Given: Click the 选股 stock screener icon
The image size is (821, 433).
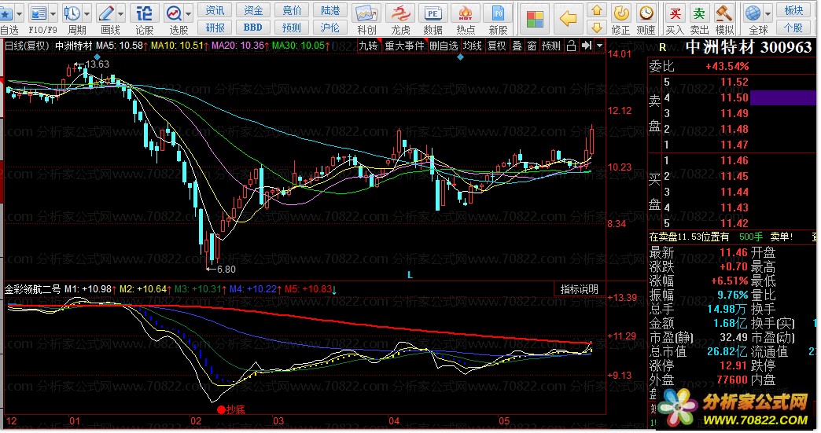Looking at the screenshot, I should (x=173, y=13).
